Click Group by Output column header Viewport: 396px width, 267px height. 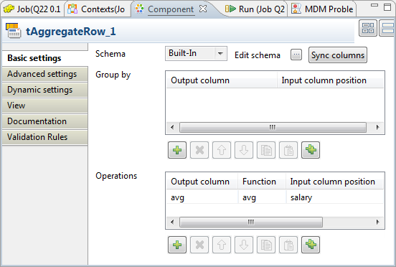[222, 80]
